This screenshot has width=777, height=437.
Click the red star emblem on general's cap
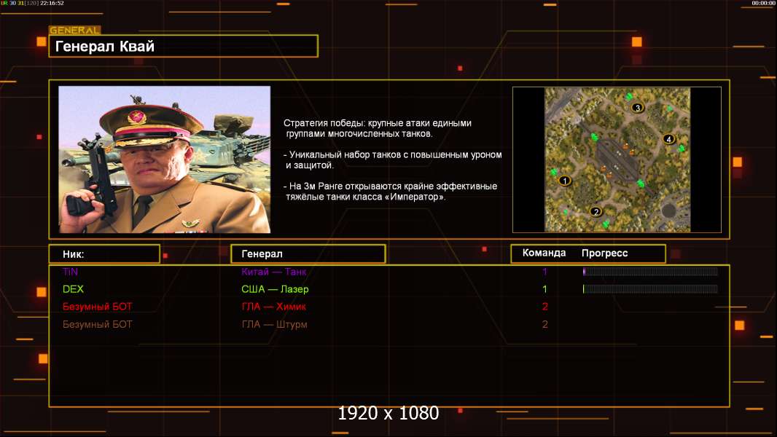tap(136, 116)
